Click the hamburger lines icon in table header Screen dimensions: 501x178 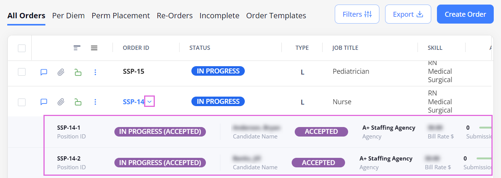pyautogui.click(x=94, y=48)
